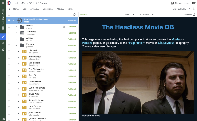Click Duplicate... in the toolbar
The height and width of the screenshot is (121, 197).
coord(48,9)
